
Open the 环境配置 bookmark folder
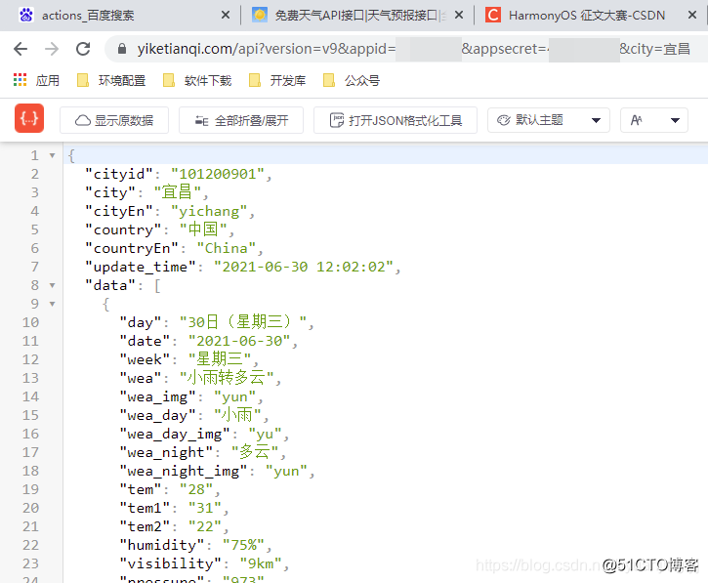(111, 80)
